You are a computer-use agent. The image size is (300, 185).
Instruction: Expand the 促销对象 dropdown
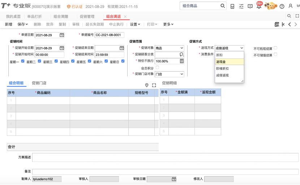pos(181,48)
